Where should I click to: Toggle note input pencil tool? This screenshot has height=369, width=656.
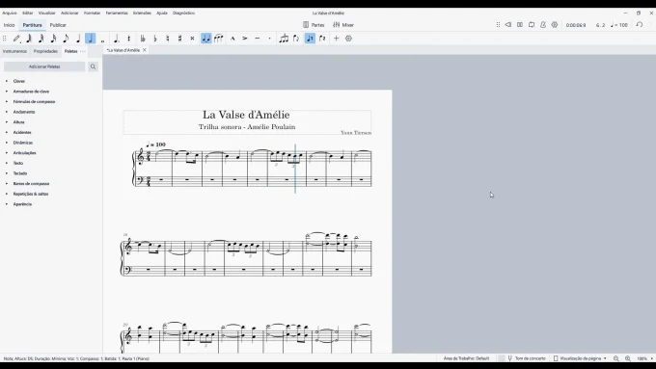(x=16, y=39)
